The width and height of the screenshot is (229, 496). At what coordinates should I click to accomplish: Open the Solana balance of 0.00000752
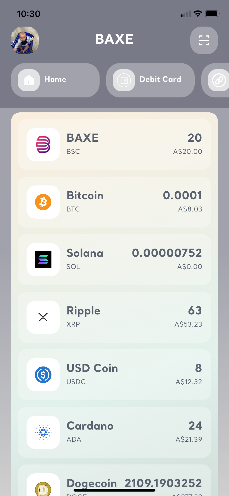pos(167,253)
